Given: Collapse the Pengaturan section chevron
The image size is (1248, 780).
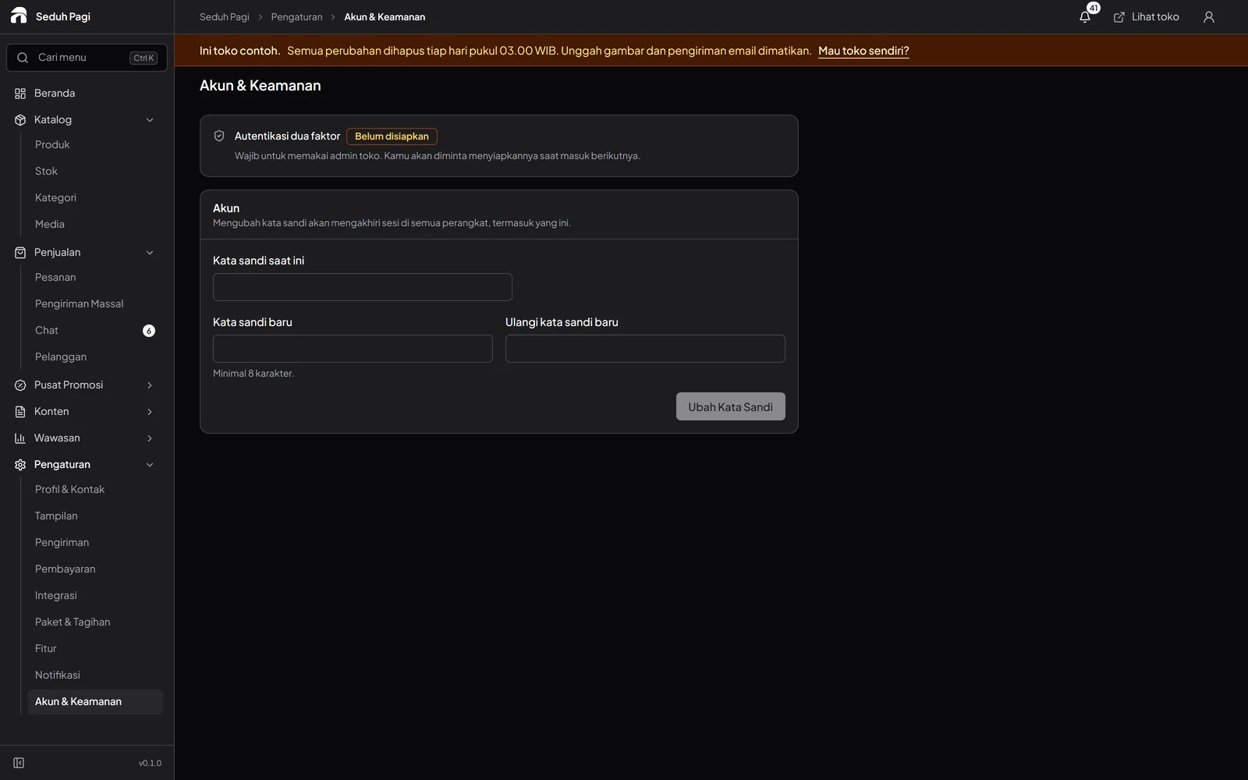Looking at the screenshot, I should pyautogui.click(x=150, y=465).
